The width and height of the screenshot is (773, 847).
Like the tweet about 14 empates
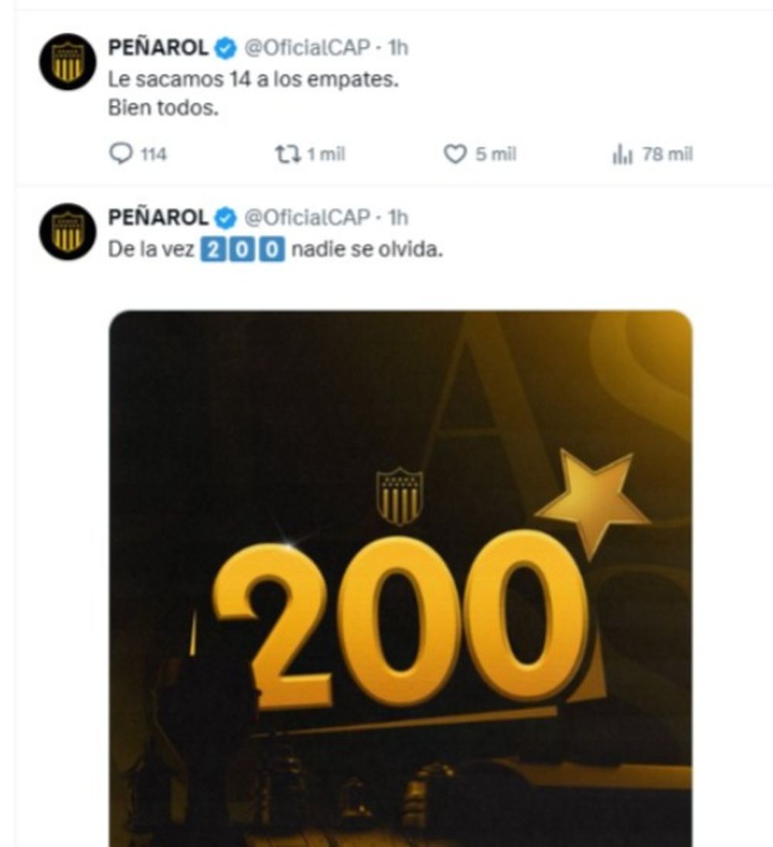tap(455, 155)
